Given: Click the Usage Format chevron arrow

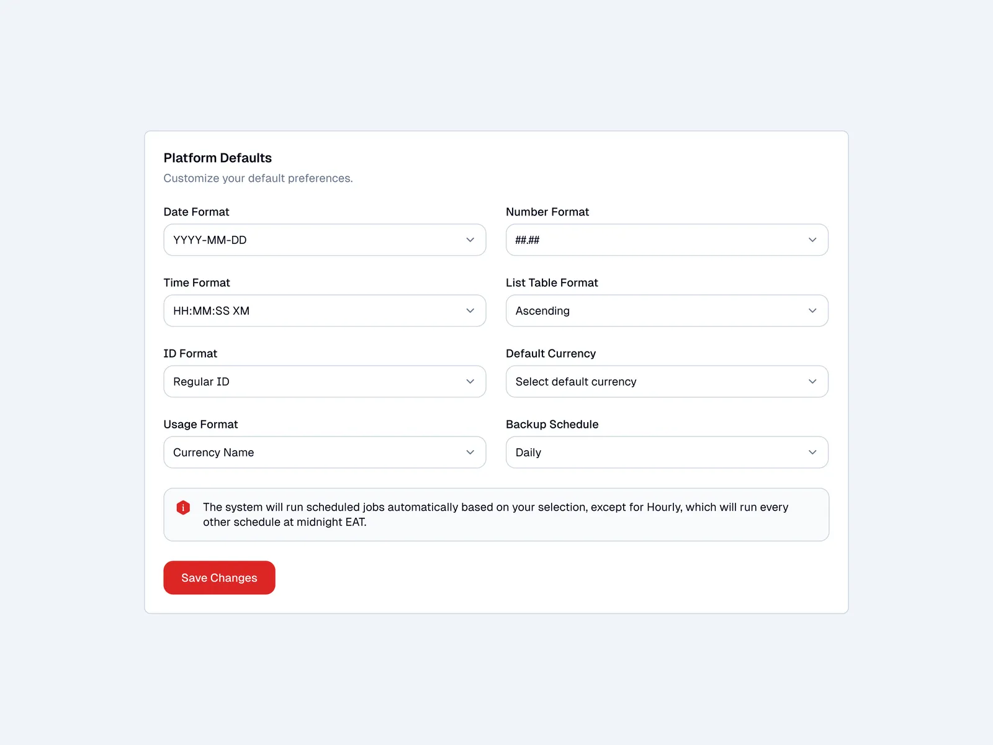Looking at the screenshot, I should click(x=470, y=452).
